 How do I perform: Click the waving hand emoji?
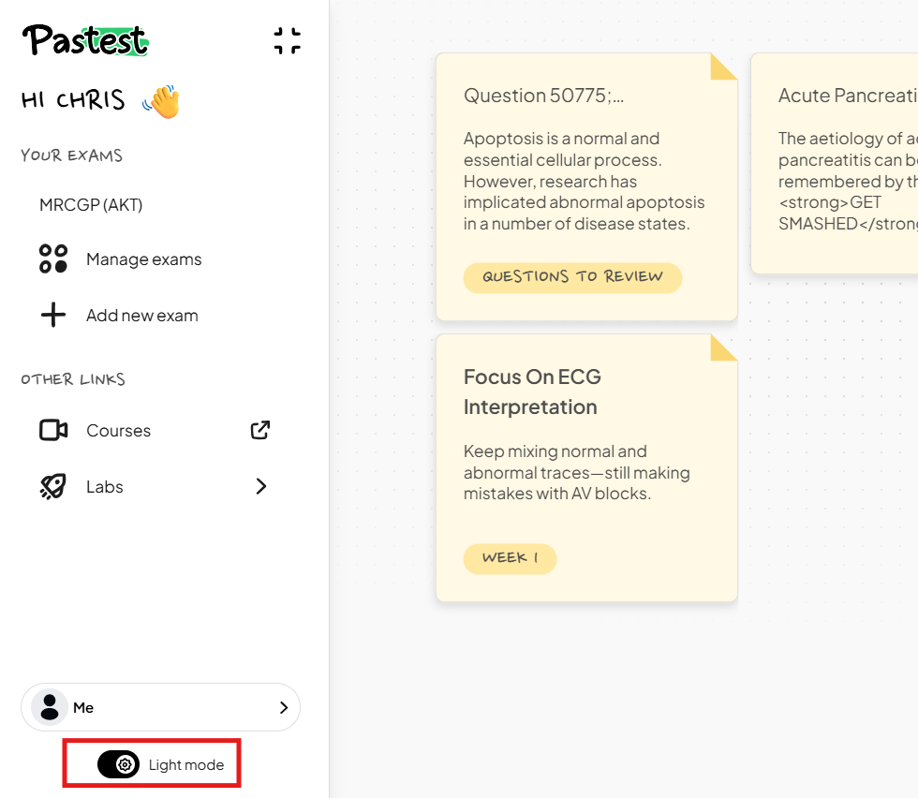(161, 101)
